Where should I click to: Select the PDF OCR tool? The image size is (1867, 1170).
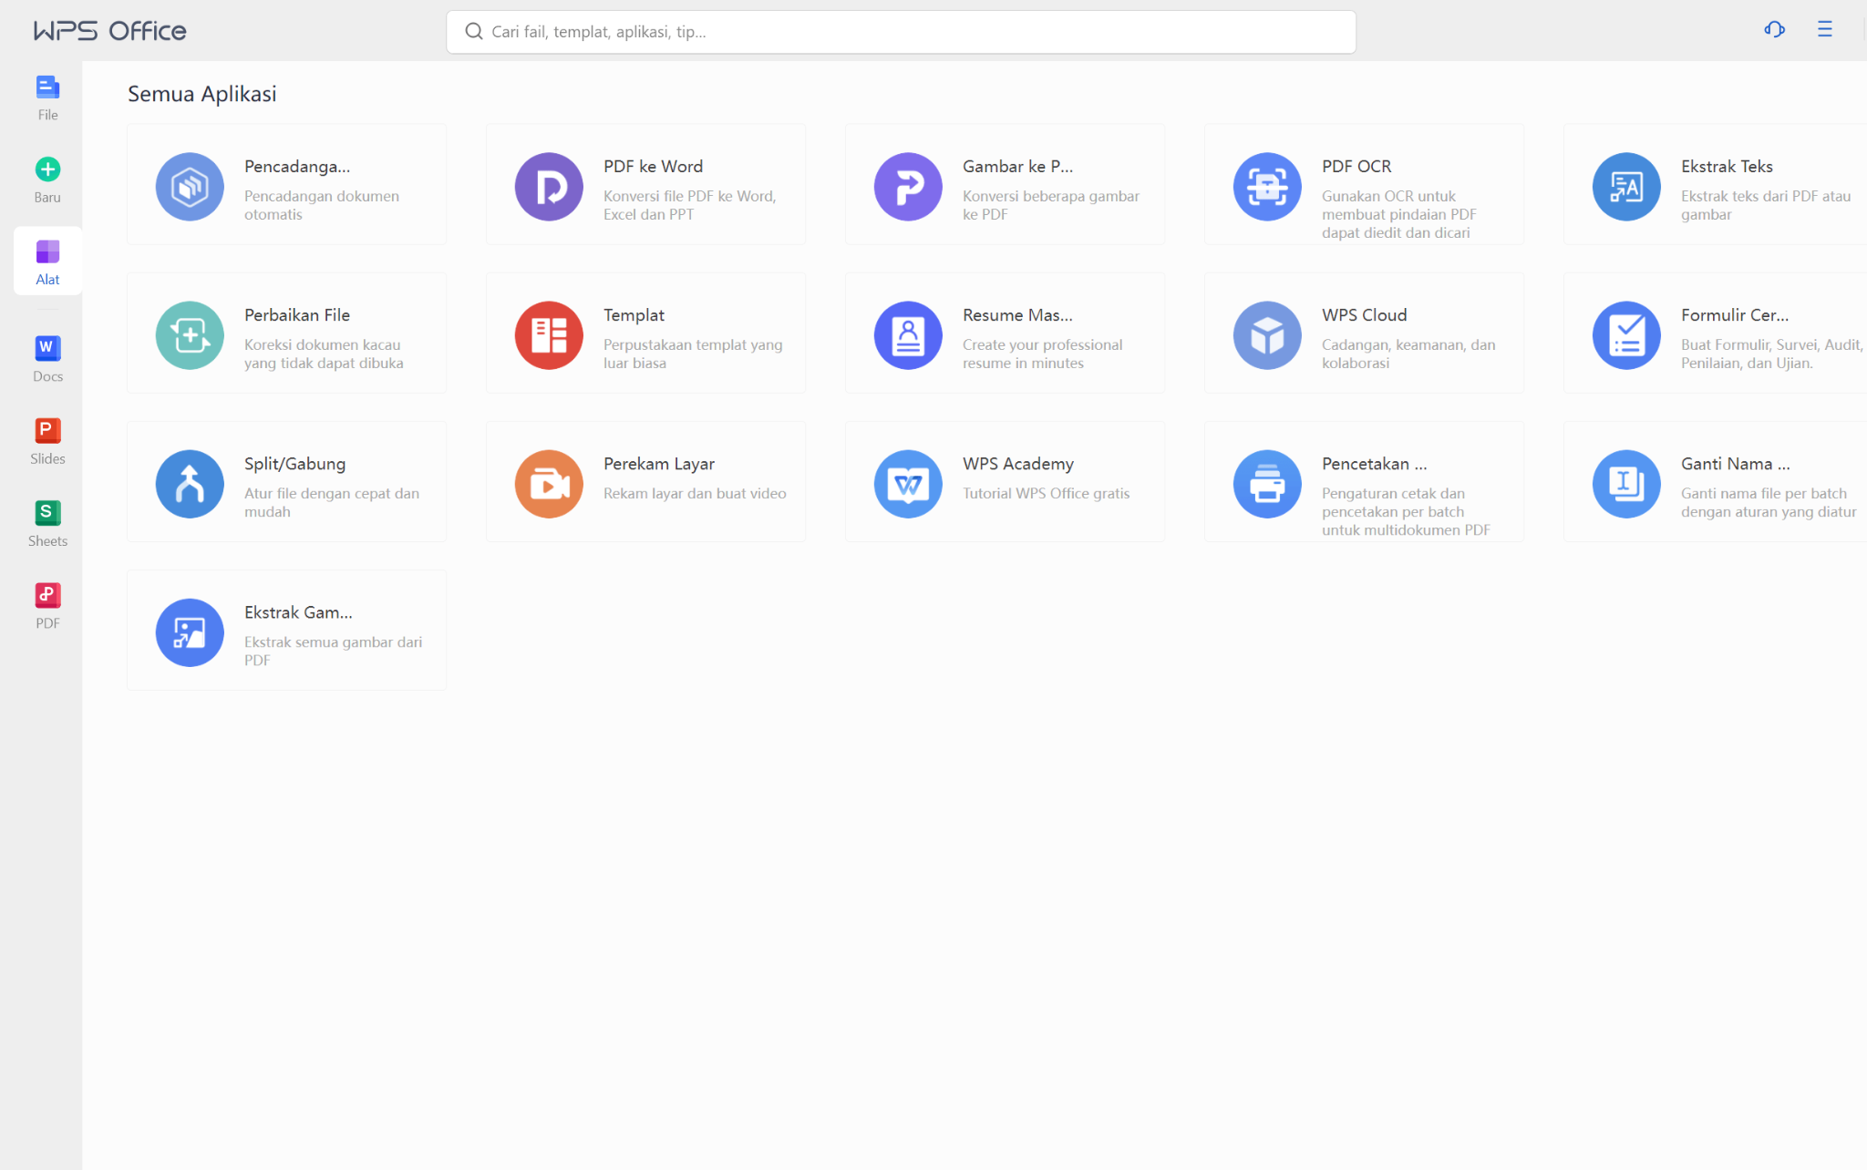pos(1363,184)
